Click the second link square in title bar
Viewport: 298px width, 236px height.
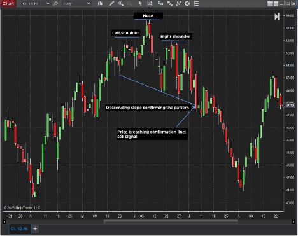[x=276, y=4]
